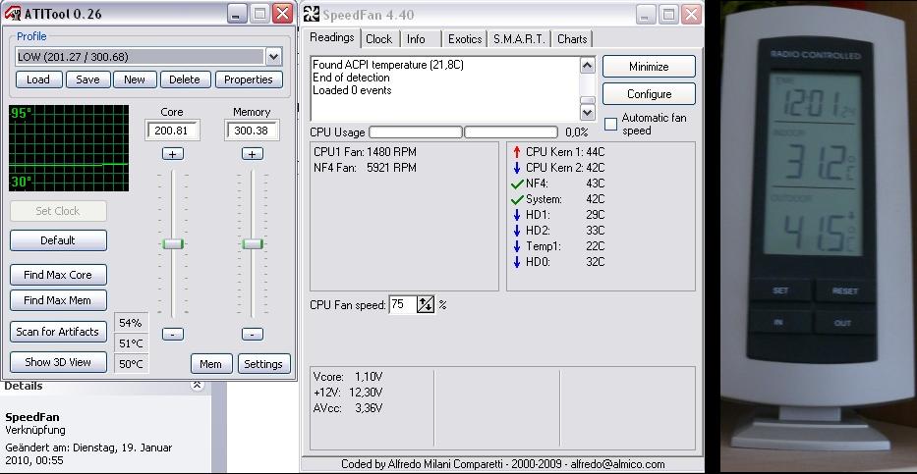Viewport: 917px width, 474px height.
Task: Maximize the SpeedFan window
Action: [x=669, y=14]
